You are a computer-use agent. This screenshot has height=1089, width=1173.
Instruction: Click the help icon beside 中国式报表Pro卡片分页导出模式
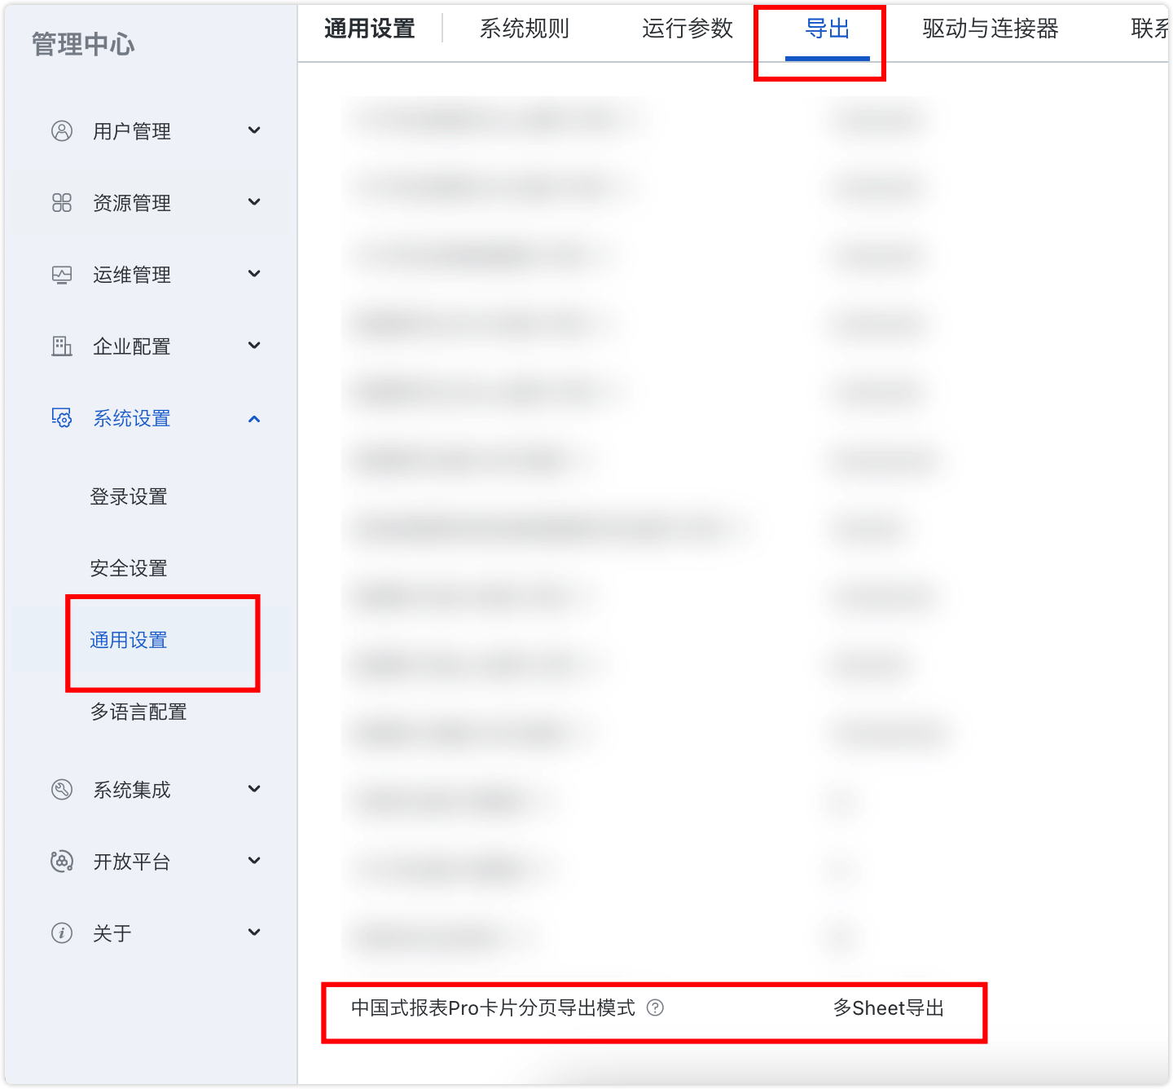655,1007
